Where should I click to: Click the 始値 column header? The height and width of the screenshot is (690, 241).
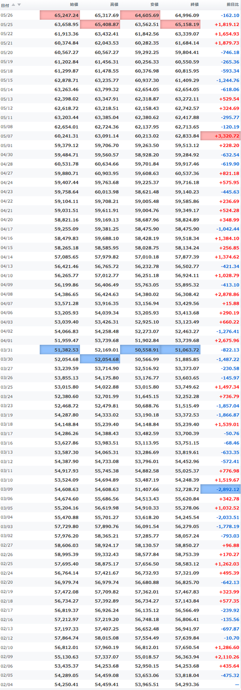click(74, 4)
